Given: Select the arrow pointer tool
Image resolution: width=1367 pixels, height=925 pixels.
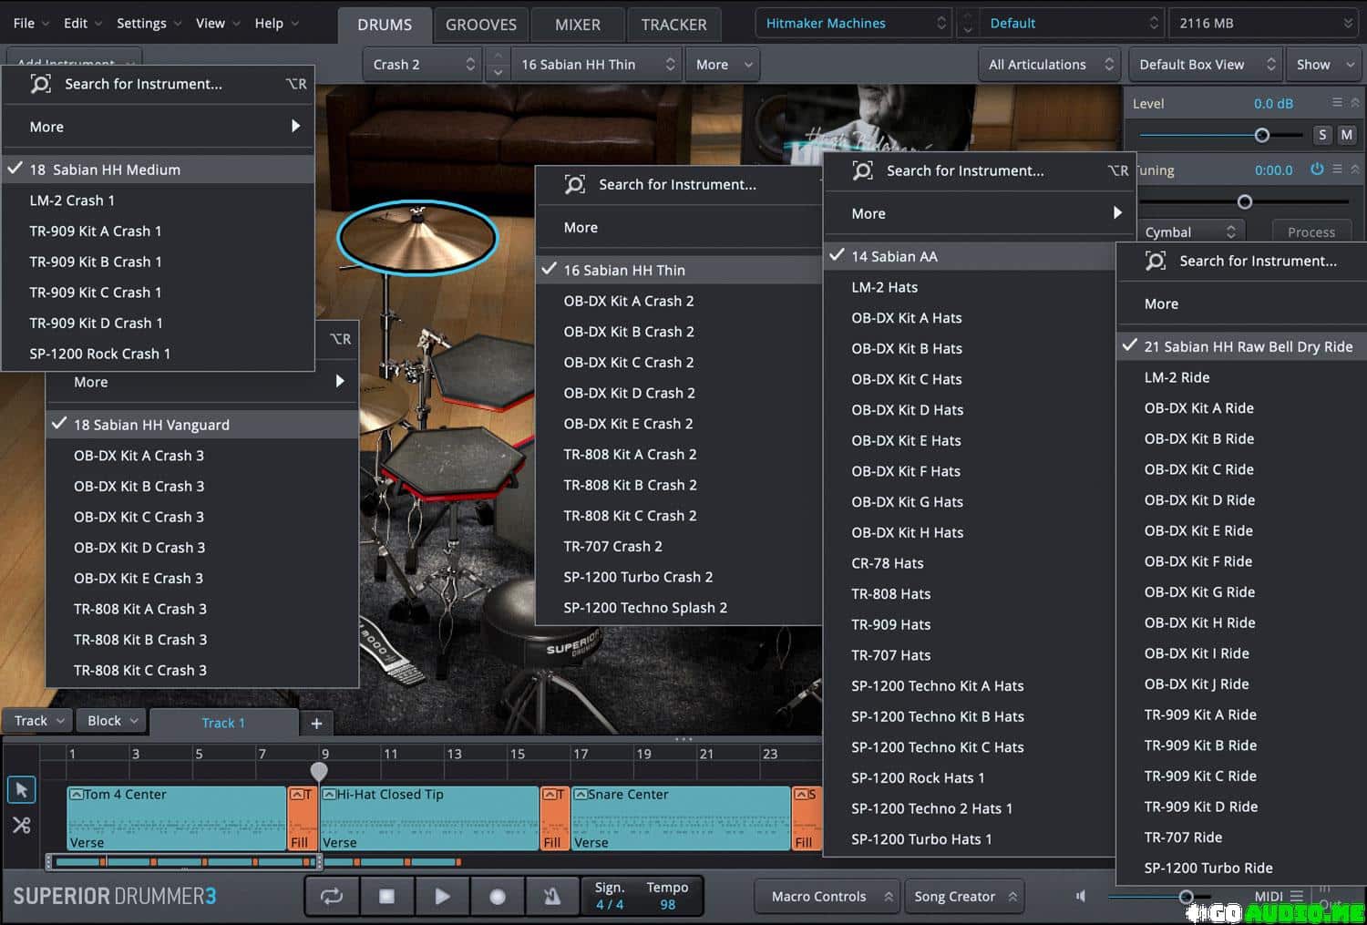Looking at the screenshot, I should coord(22,789).
